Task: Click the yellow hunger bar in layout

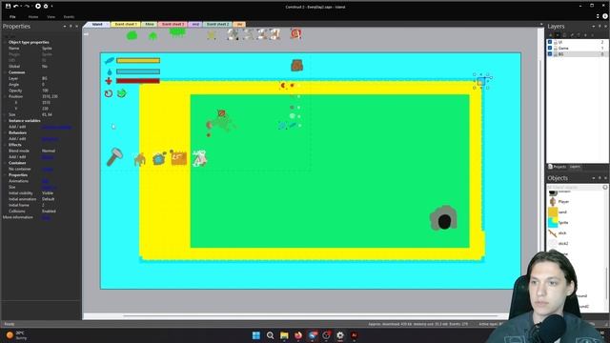Action: tap(138, 61)
